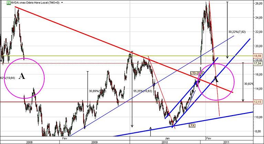Click the 22,00 price axis value

[x=259, y=32]
